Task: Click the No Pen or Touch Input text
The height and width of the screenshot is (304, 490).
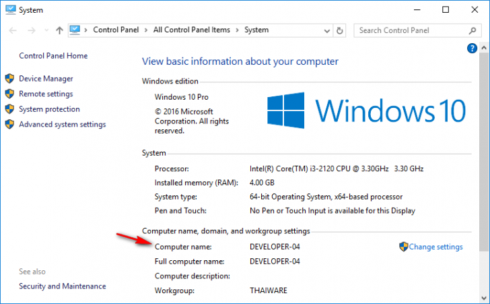Action: tap(332, 211)
